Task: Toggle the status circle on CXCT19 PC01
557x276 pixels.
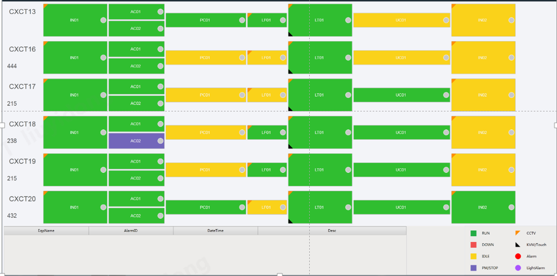Action: (242, 170)
